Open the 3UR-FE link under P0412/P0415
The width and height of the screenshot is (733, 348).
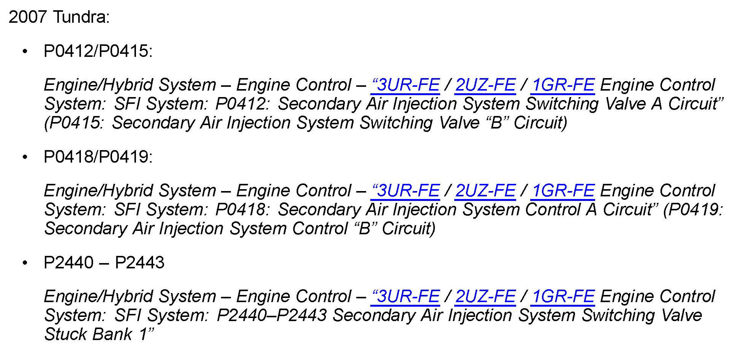pyautogui.click(x=406, y=85)
